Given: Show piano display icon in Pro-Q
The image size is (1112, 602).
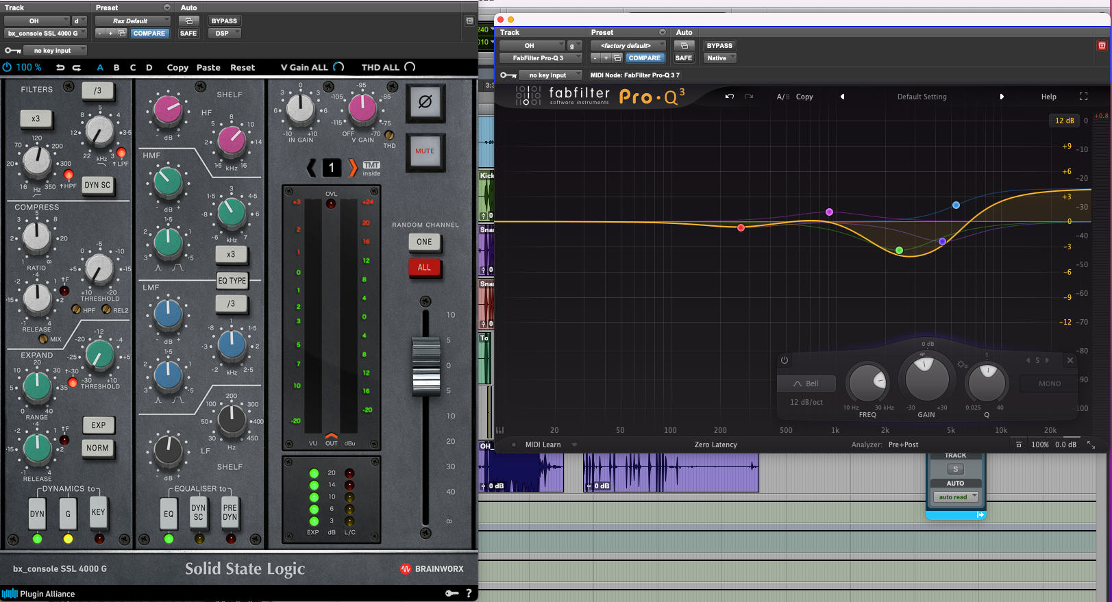Looking at the screenshot, I should tap(499, 430).
